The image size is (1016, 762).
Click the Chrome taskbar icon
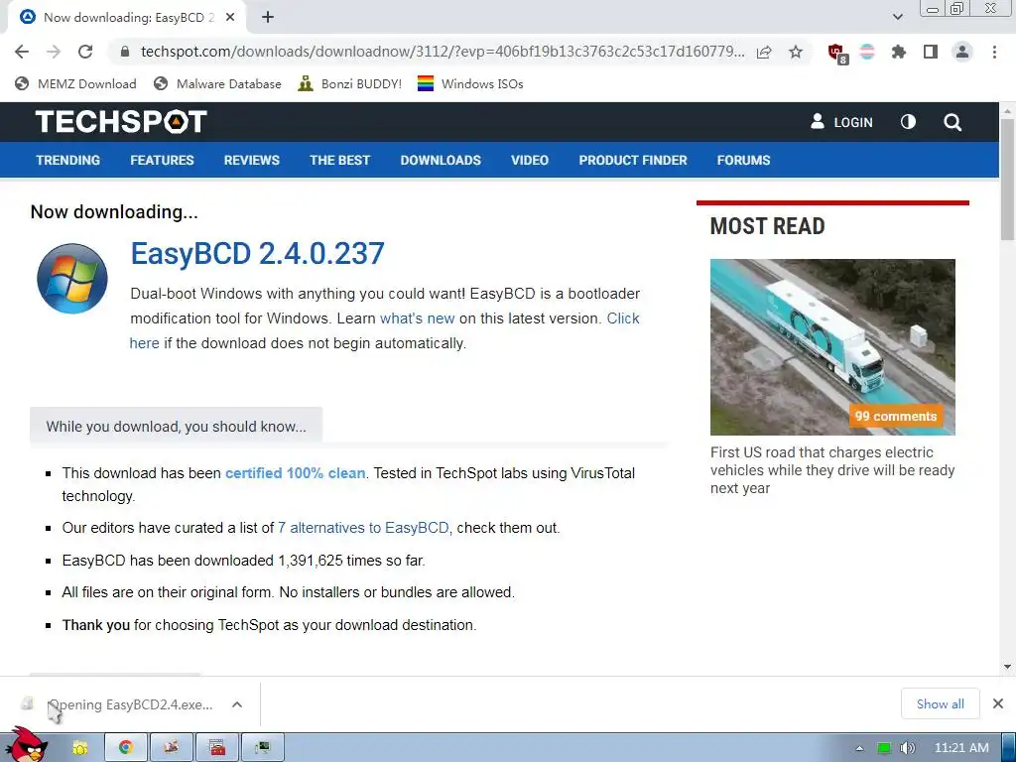(126, 748)
